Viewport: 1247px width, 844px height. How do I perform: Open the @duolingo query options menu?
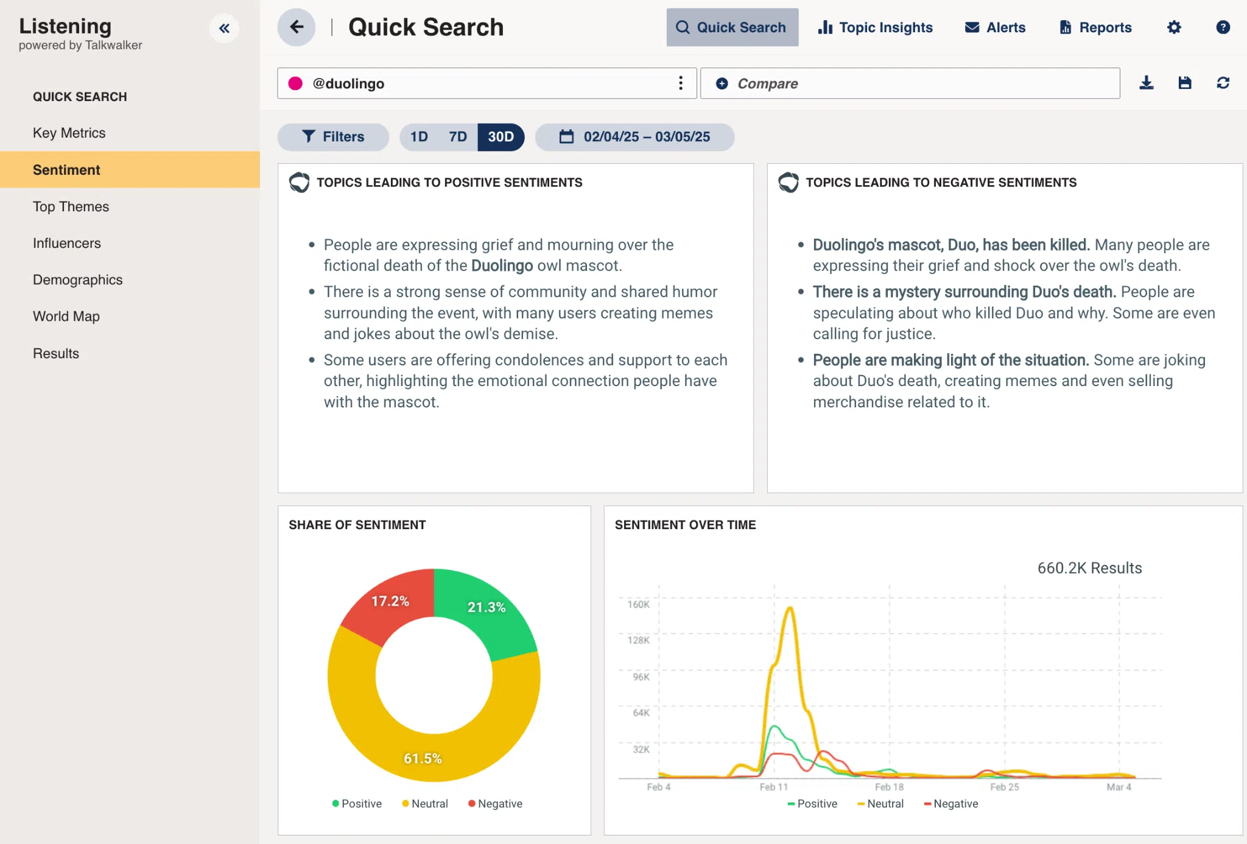(x=680, y=83)
